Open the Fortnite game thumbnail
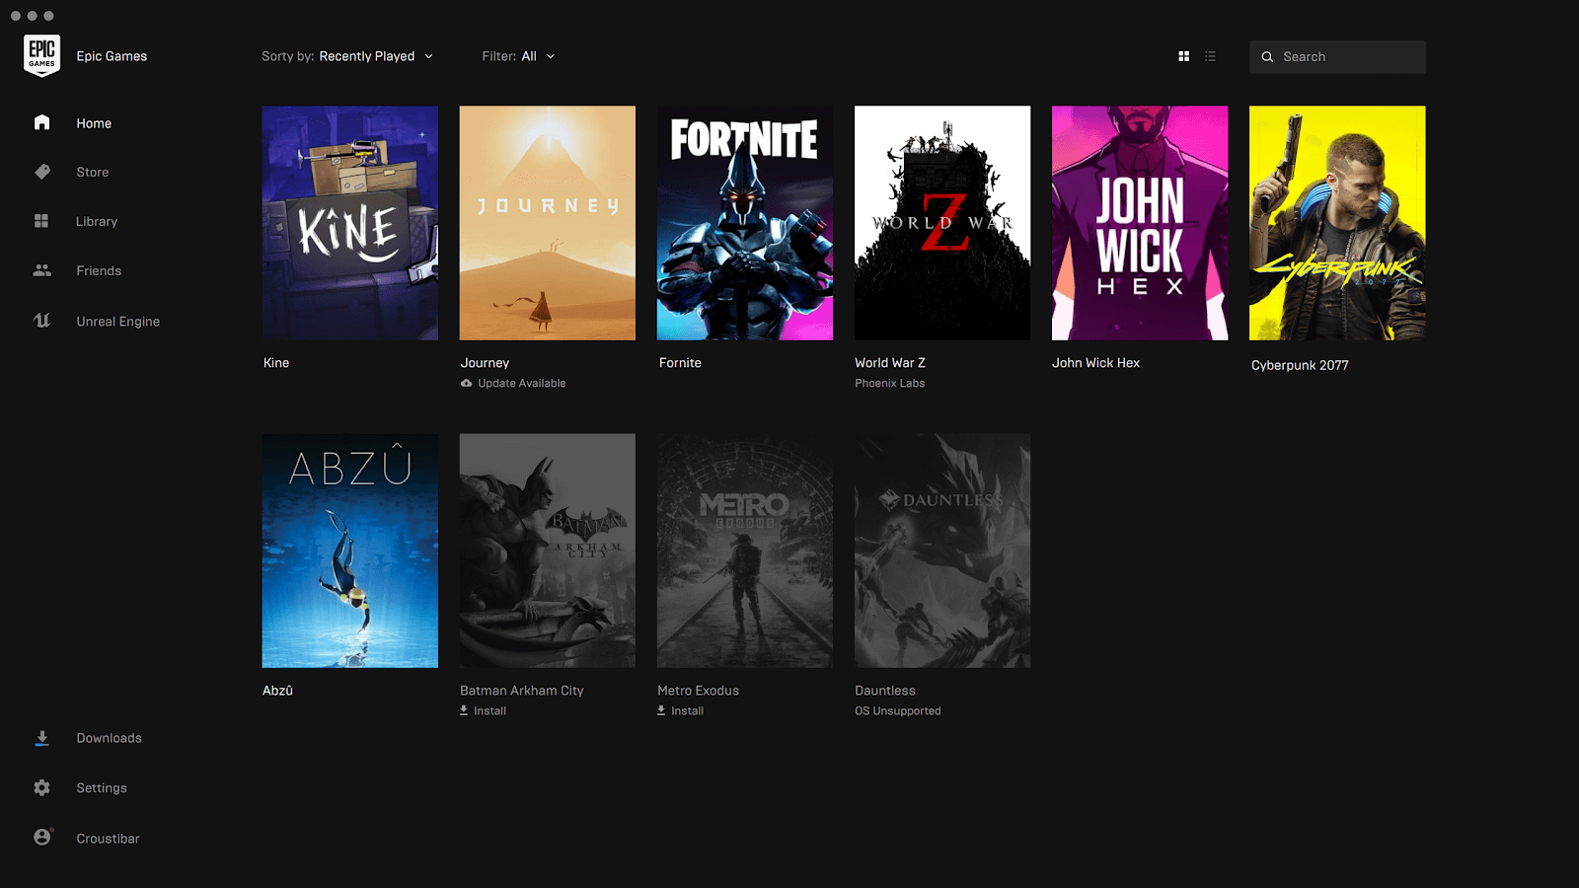Screen dimensions: 1579x888 (x=744, y=223)
